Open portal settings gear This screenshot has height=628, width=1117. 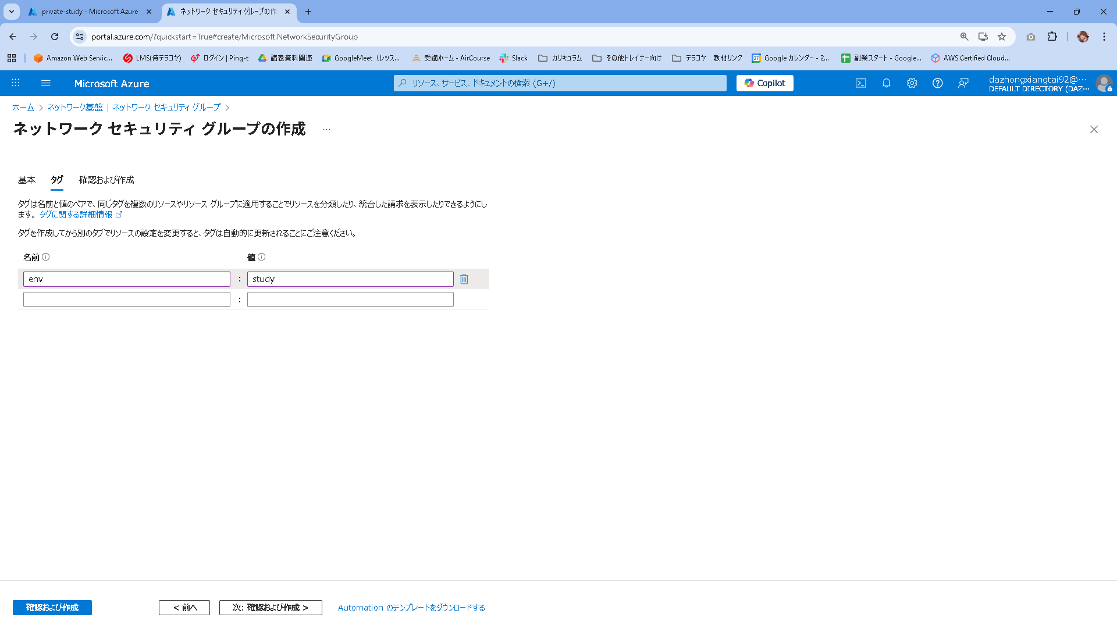pos(912,83)
